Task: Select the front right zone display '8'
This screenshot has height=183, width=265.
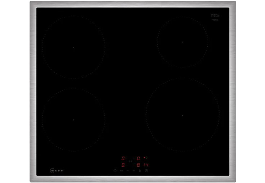Action: 139,165
